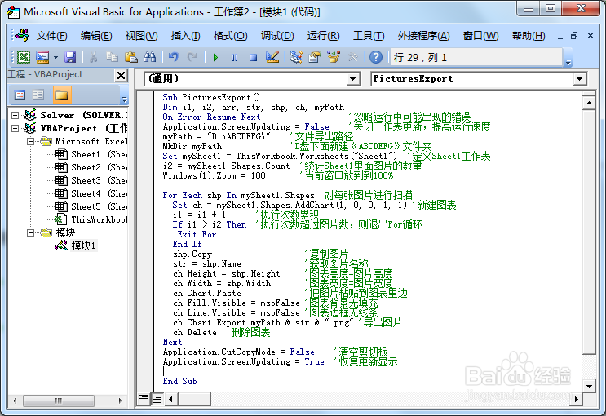This screenshot has width=606, height=416.
Task: Click code pane scroll down arrow
Action: (x=589, y=386)
